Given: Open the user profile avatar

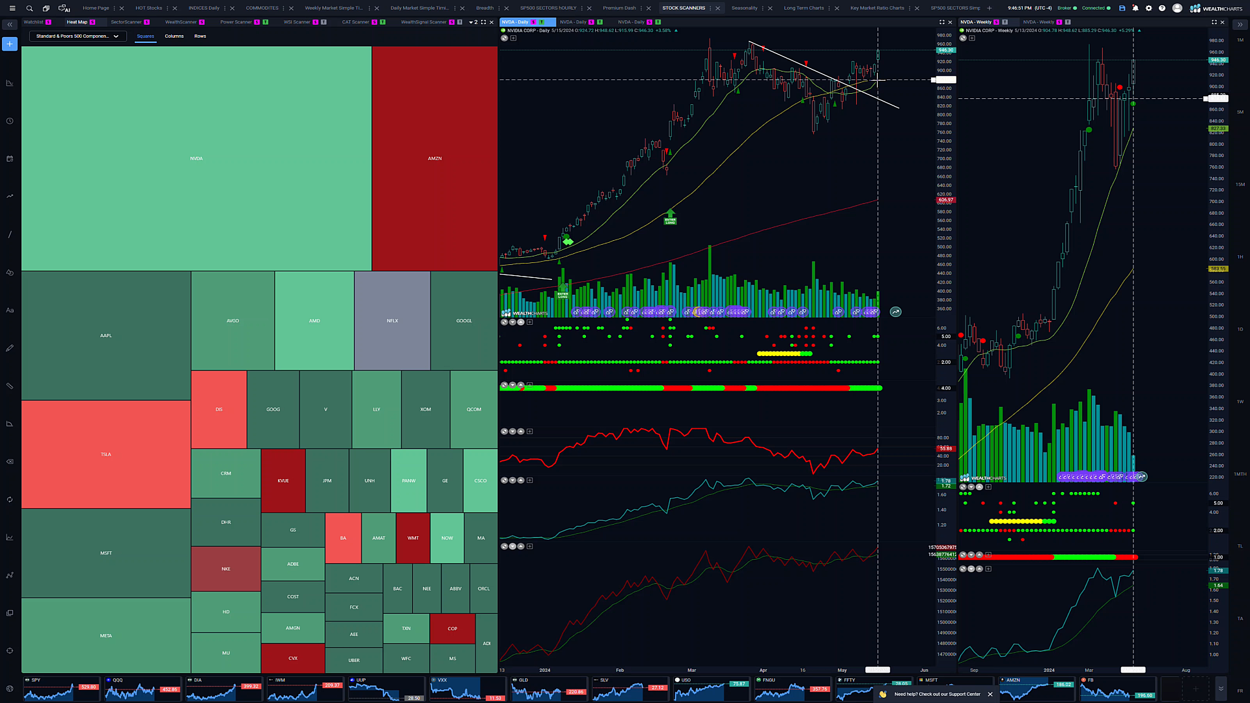Looking at the screenshot, I should pyautogui.click(x=1177, y=8).
